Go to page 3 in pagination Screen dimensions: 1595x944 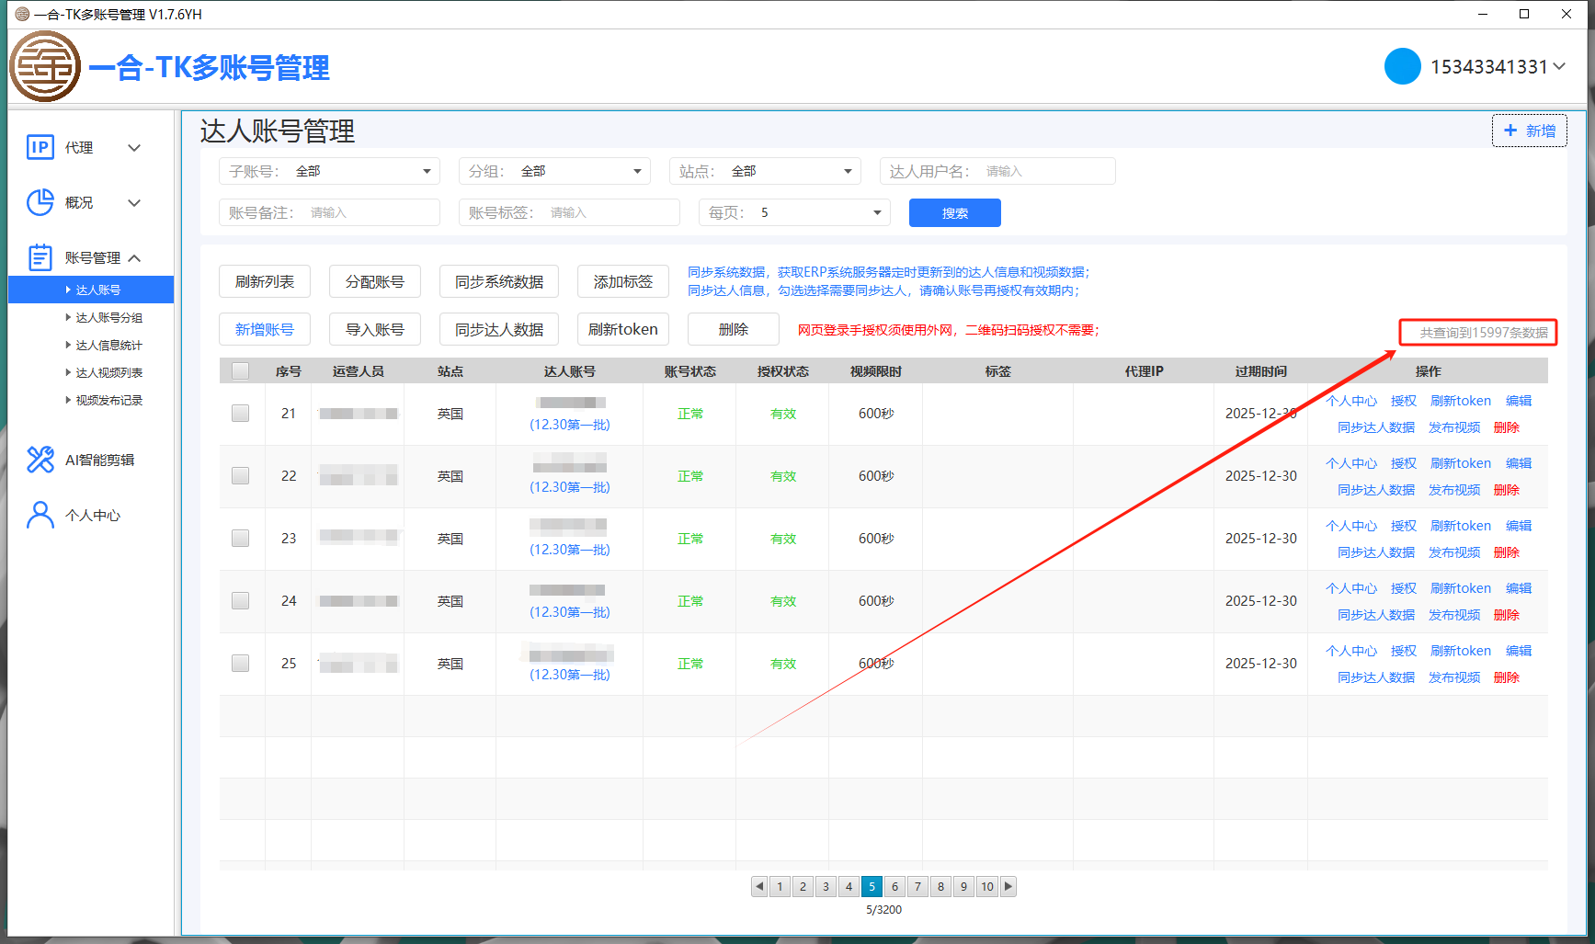point(826,886)
